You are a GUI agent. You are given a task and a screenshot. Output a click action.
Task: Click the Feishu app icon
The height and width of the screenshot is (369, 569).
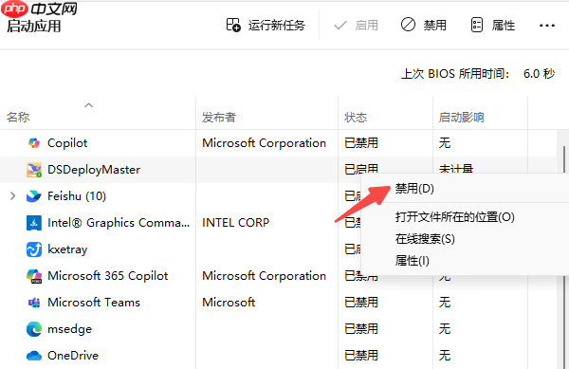coord(34,196)
